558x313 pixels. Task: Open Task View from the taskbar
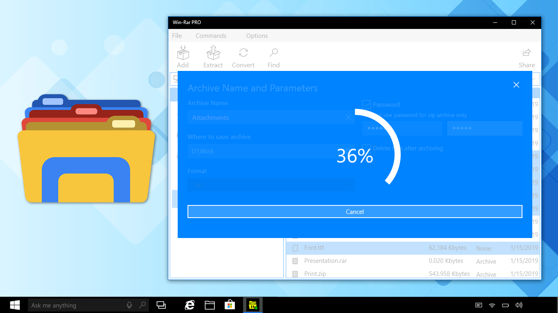coord(161,305)
